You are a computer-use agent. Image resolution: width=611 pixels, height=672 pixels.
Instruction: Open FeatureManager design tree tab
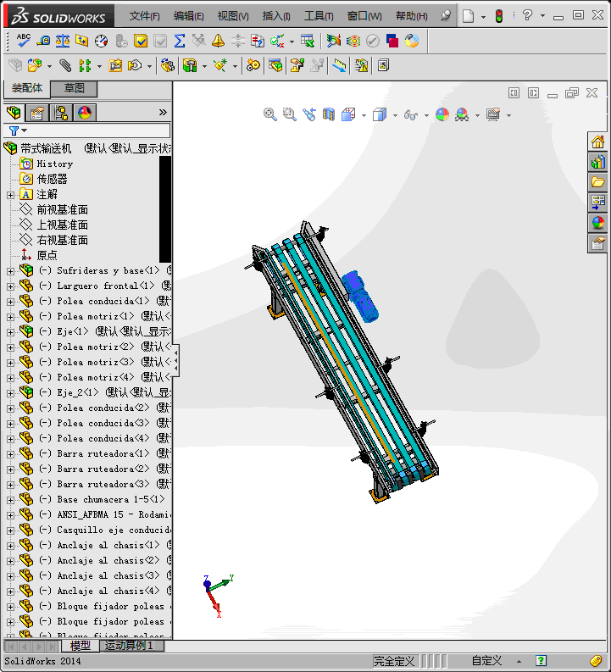(x=14, y=113)
